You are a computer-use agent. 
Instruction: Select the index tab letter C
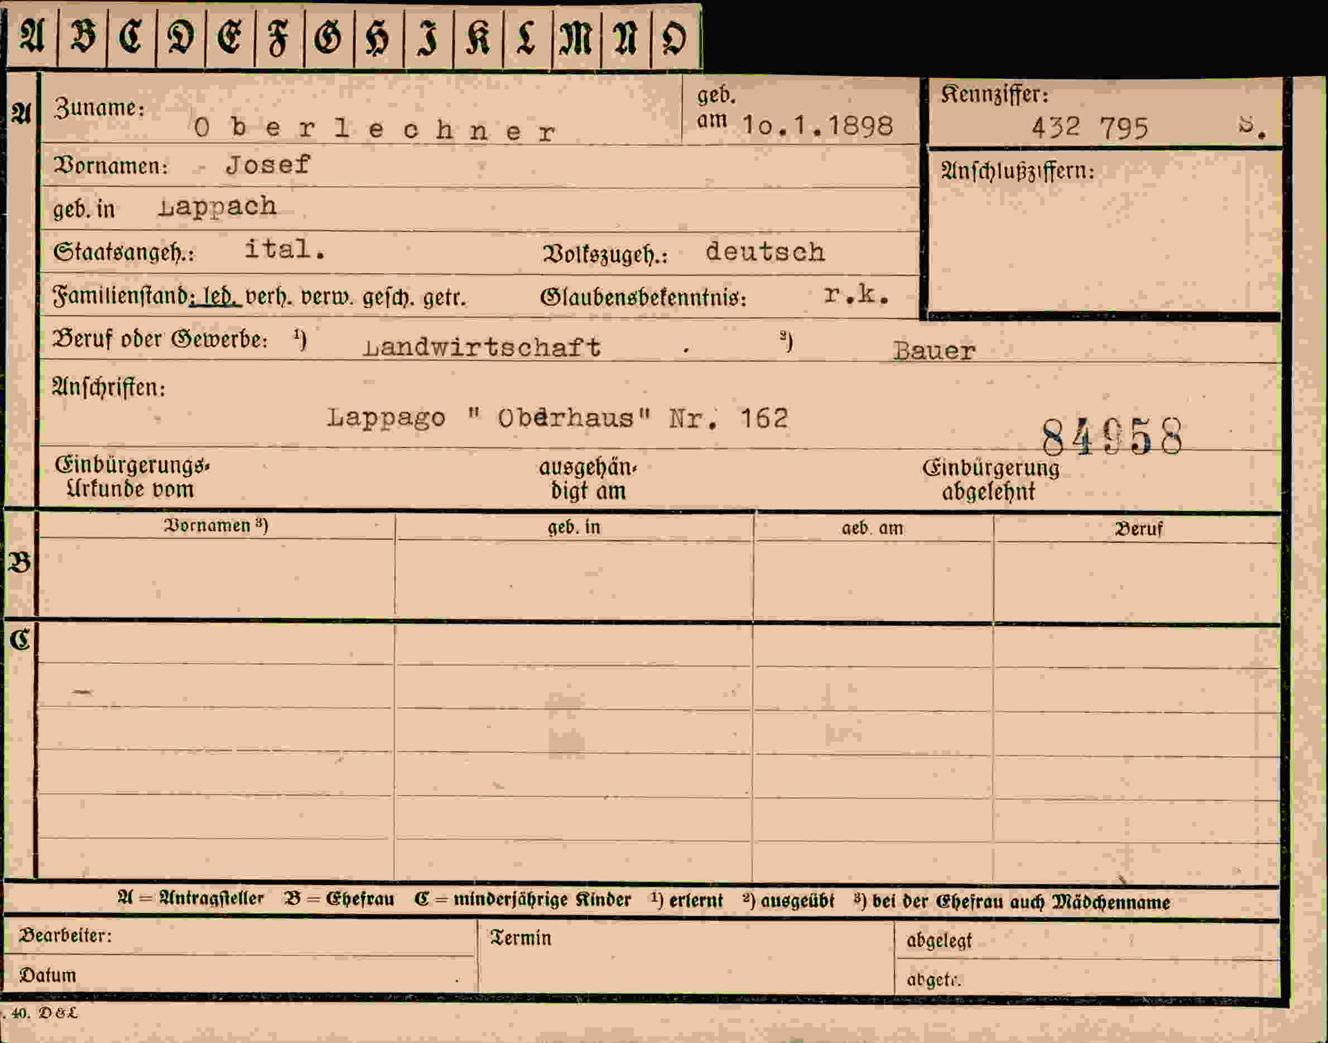coord(131,37)
